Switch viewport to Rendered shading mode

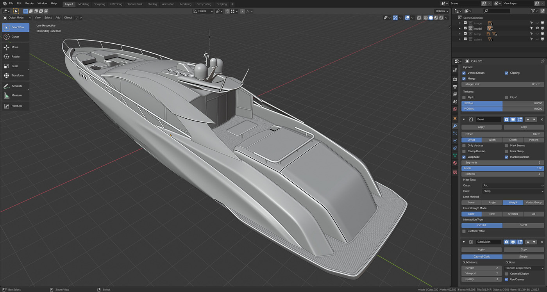coord(440,18)
